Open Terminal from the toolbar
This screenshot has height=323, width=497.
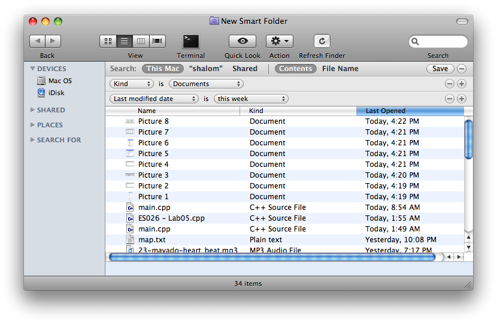(191, 41)
